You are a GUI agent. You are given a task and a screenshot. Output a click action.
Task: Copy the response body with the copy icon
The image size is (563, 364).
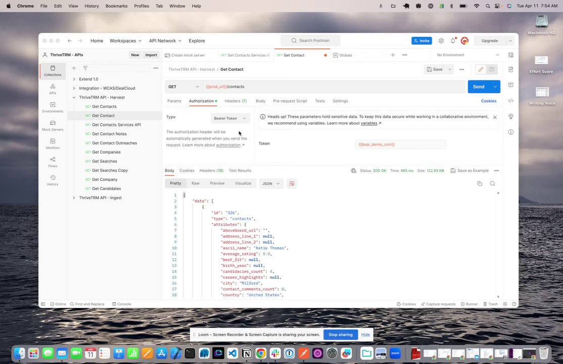479,184
